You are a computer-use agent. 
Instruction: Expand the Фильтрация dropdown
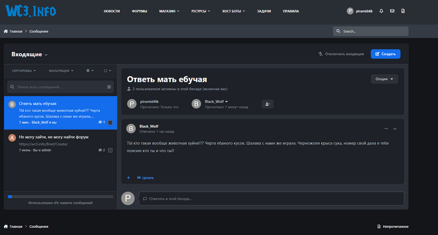click(61, 70)
